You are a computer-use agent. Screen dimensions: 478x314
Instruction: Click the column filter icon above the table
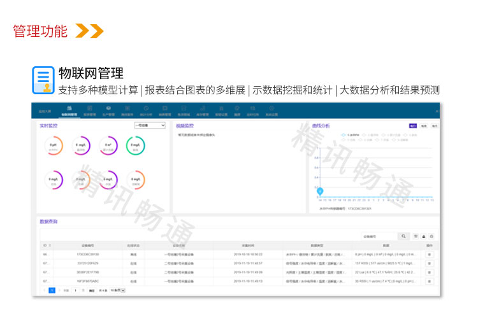point(416,236)
